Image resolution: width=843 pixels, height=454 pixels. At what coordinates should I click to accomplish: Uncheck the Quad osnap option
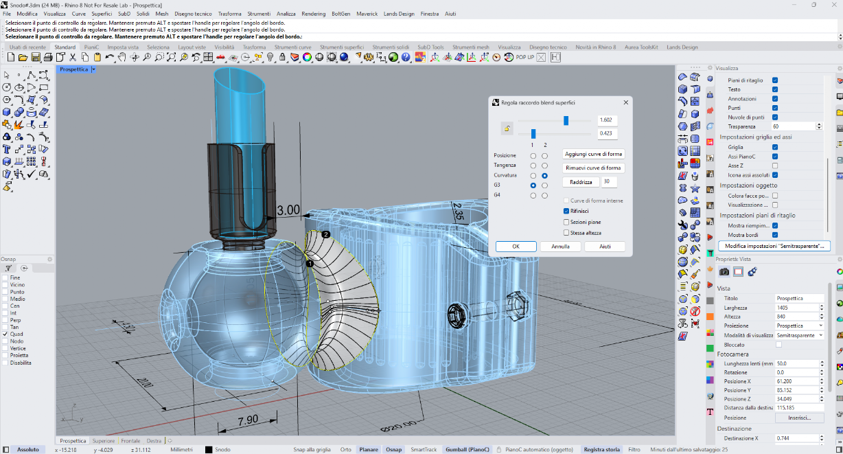point(6,334)
